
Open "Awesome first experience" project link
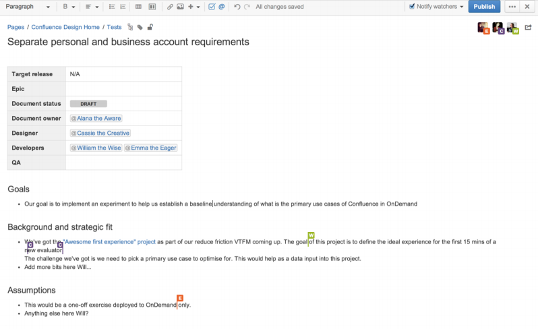tap(109, 242)
